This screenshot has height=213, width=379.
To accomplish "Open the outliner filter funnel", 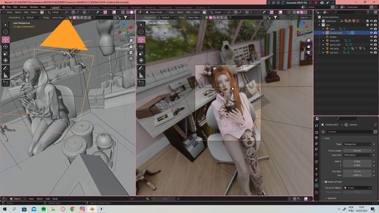I will [368, 12].
